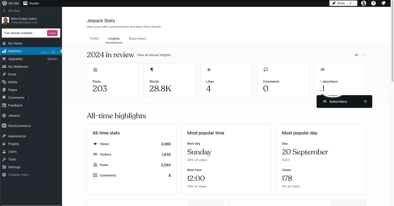Open Posts in sidebar
This screenshot has width=394, height=206.
(x=31, y=74)
